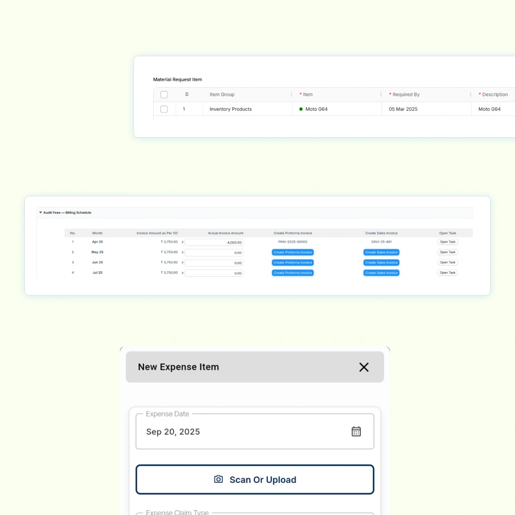This screenshot has width=515, height=515.
Task: Open Task for the Apr 25 row
Action: coord(447,242)
